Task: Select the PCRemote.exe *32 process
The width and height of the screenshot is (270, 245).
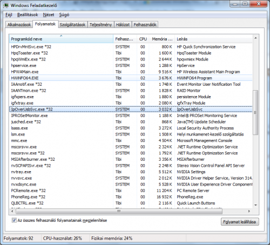Action: pos(131,190)
